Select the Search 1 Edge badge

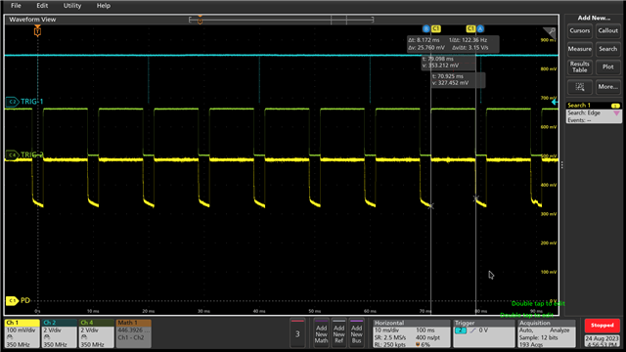point(594,112)
